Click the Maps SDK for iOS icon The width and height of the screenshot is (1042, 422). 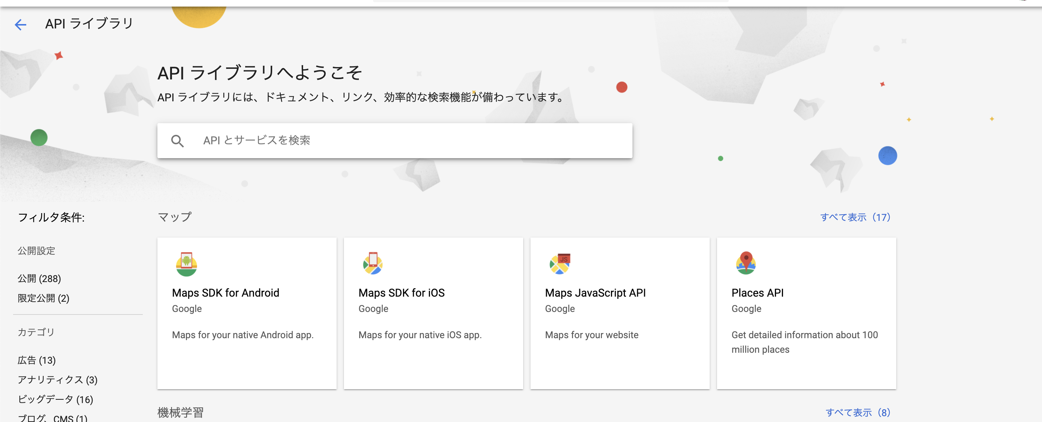(373, 263)
